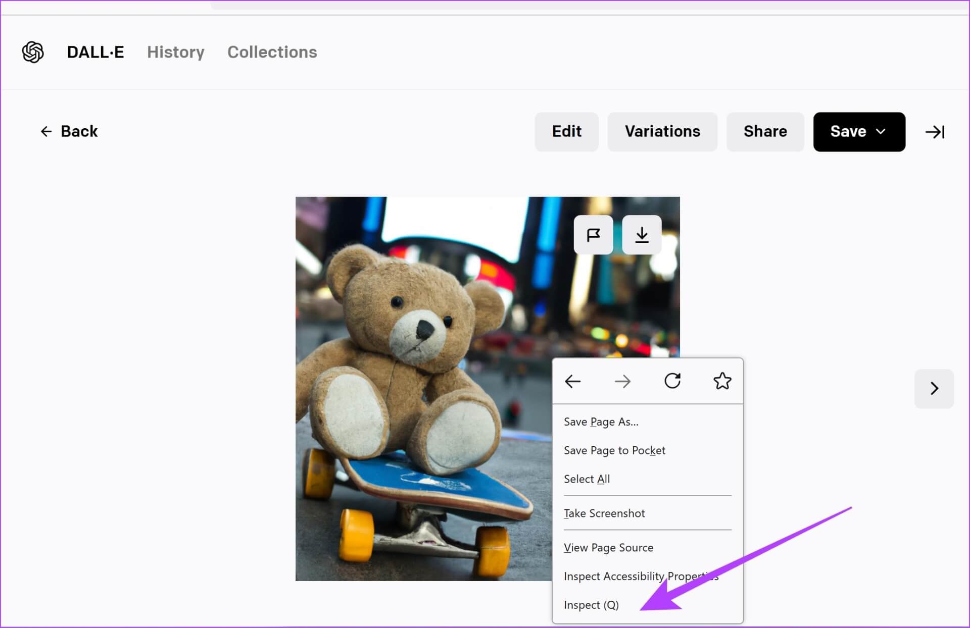This screenshot has height=628, width=970.
Task: Click the download icon on the image
Action: coord(641,235)
